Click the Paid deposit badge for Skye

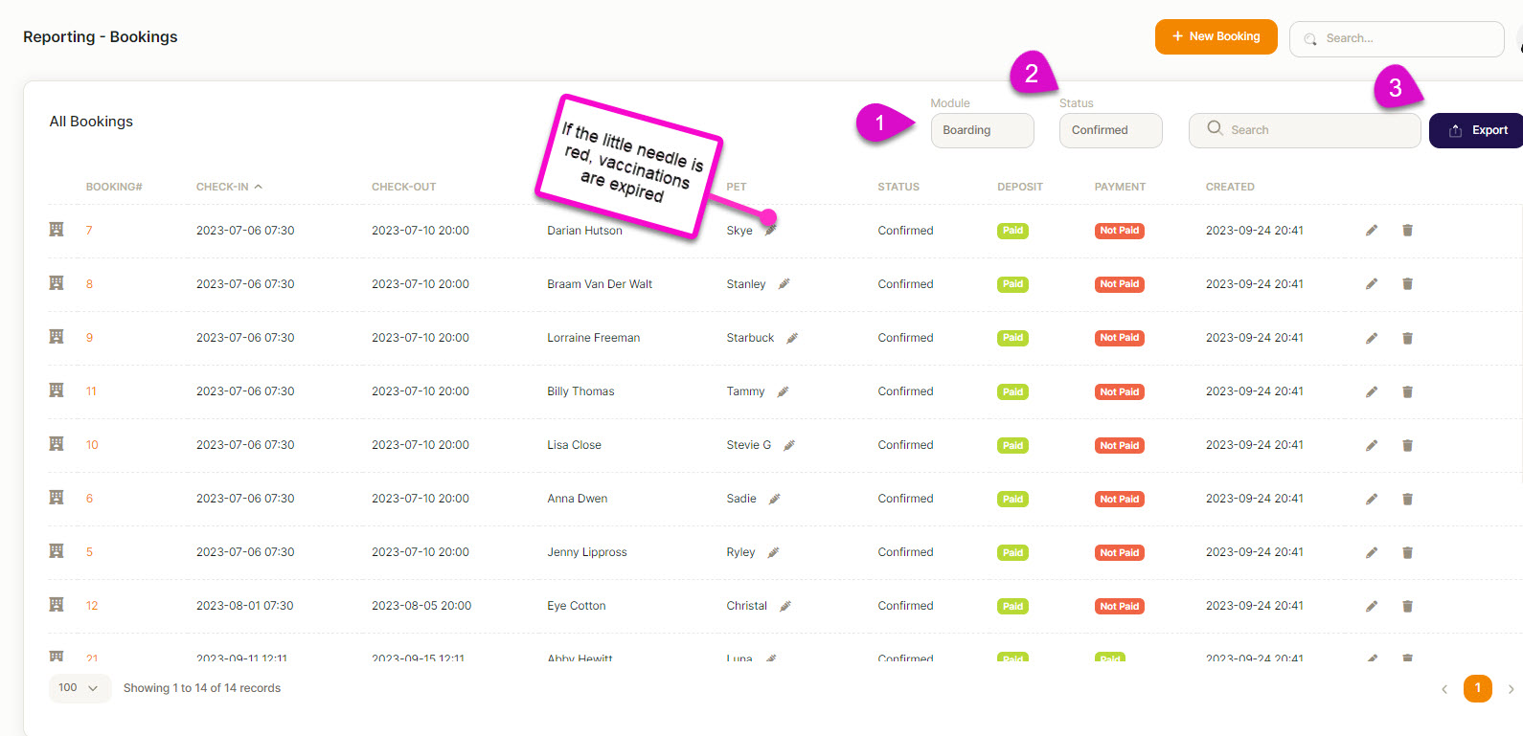pos(1012,231)
